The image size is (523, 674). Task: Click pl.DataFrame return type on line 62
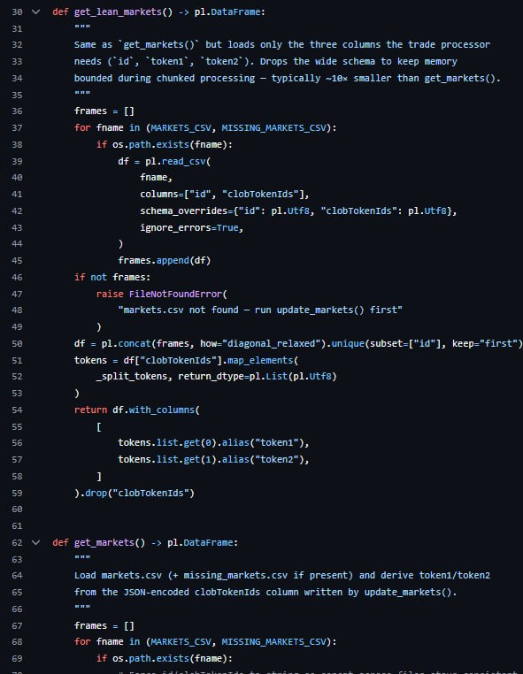pos(200,543)
